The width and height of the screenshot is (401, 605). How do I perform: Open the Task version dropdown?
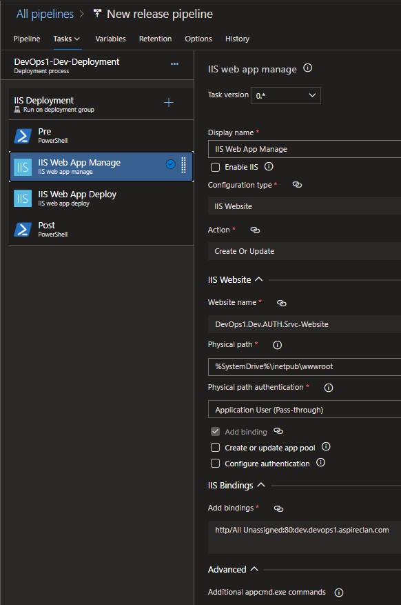click(286, 95)
